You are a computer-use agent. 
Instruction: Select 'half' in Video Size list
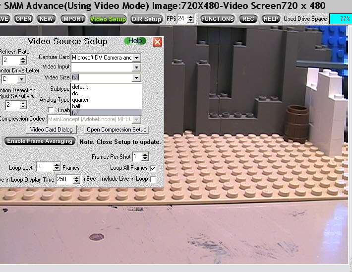pyautogui.click(x=107, y=106)
